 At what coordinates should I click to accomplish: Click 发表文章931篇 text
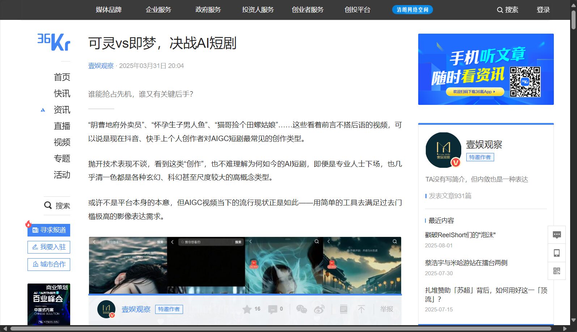tap(450, 196)
